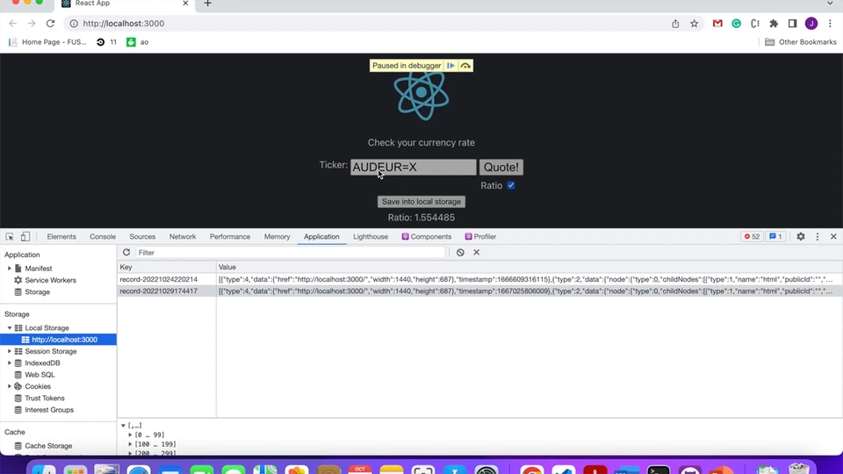Select row record-20221024220214
Screen dimensions: 843x474
[x=479, y=279]
